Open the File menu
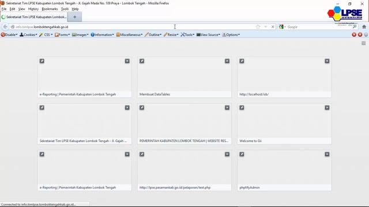 (4, 9)
